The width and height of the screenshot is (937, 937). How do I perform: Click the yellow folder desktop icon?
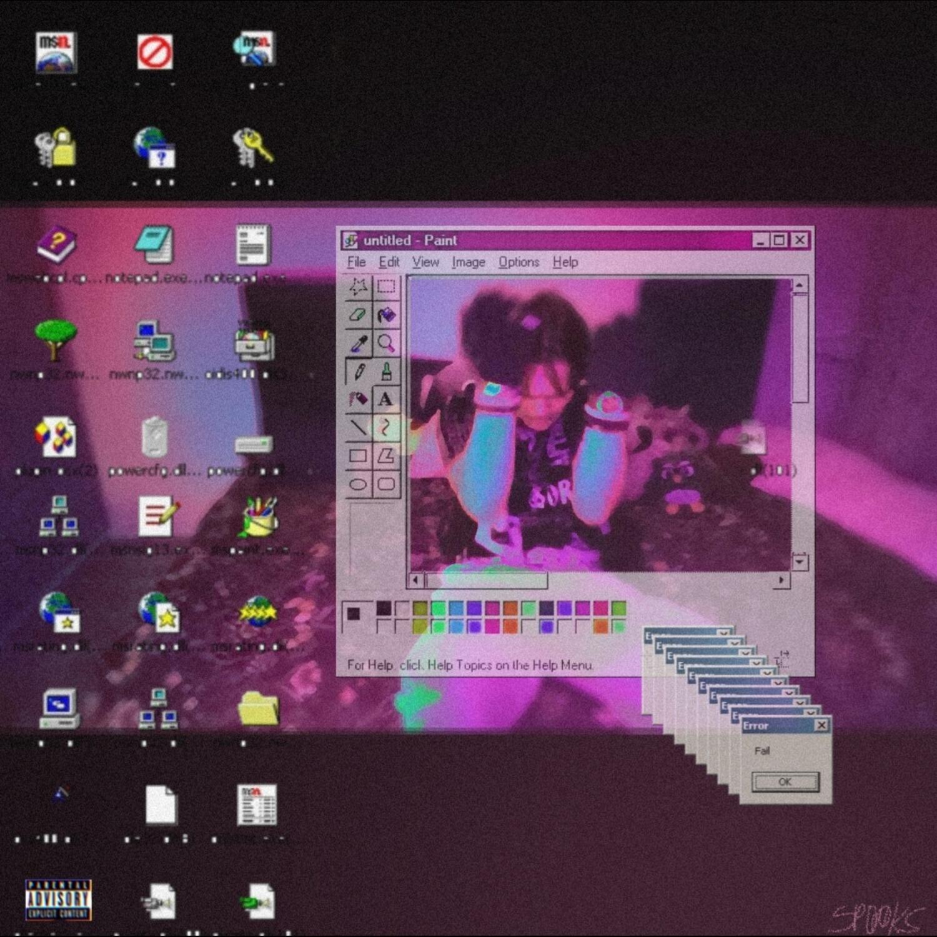[x=258, y=709]
